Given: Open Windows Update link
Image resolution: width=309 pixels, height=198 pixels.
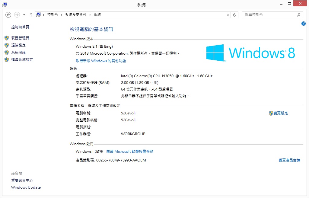Looking at the screenshot, I should click(x=26, y=187).
